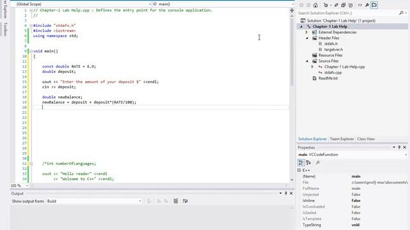410x230 pixels.
Task: Click Property Pages wrench icon in Properties
Action: (318, 163)
